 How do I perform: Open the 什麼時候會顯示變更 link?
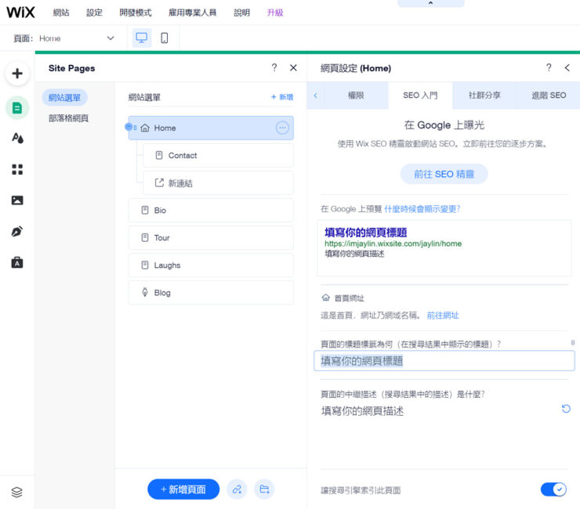click(422, 209)
